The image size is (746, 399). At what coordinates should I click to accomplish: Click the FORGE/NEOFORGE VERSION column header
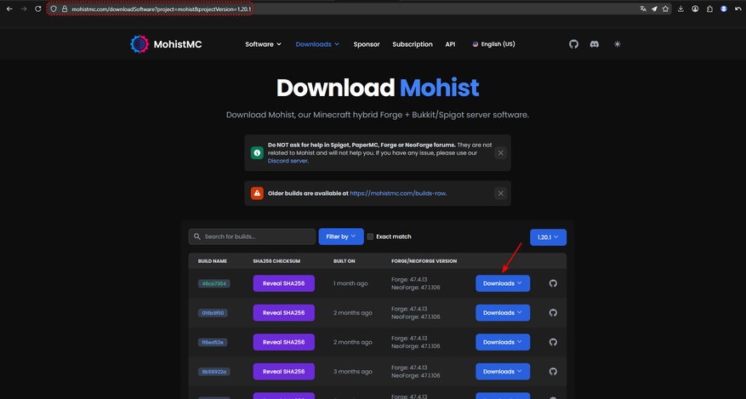tap(424, 261)
